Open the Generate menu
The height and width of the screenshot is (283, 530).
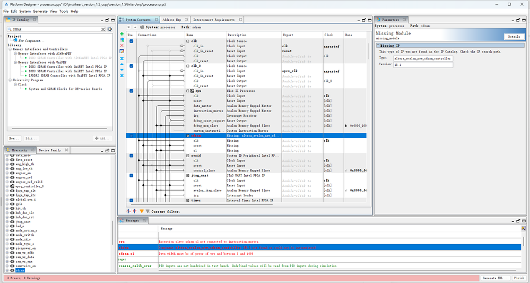click(x=40, y=11)
